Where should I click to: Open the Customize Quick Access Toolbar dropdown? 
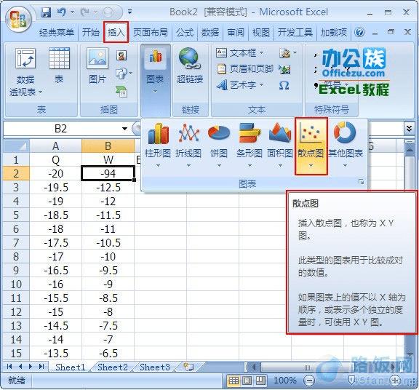(129, 12)
